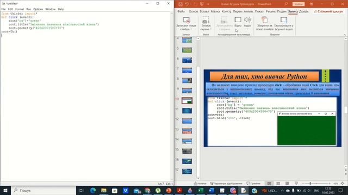The height and width of the screenshot is (195, 348).
Task: Click save as slide show icon
Action: point(265,19)
